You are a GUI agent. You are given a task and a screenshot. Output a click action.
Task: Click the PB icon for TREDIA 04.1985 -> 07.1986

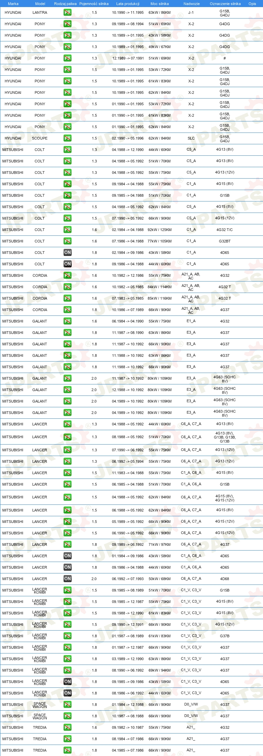[67, 750]
